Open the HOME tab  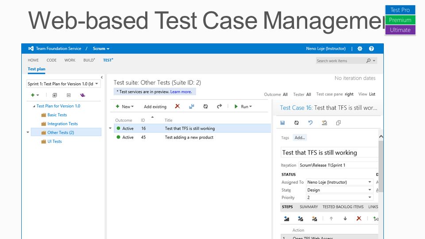pyautogui.click(x=33, y=60)
